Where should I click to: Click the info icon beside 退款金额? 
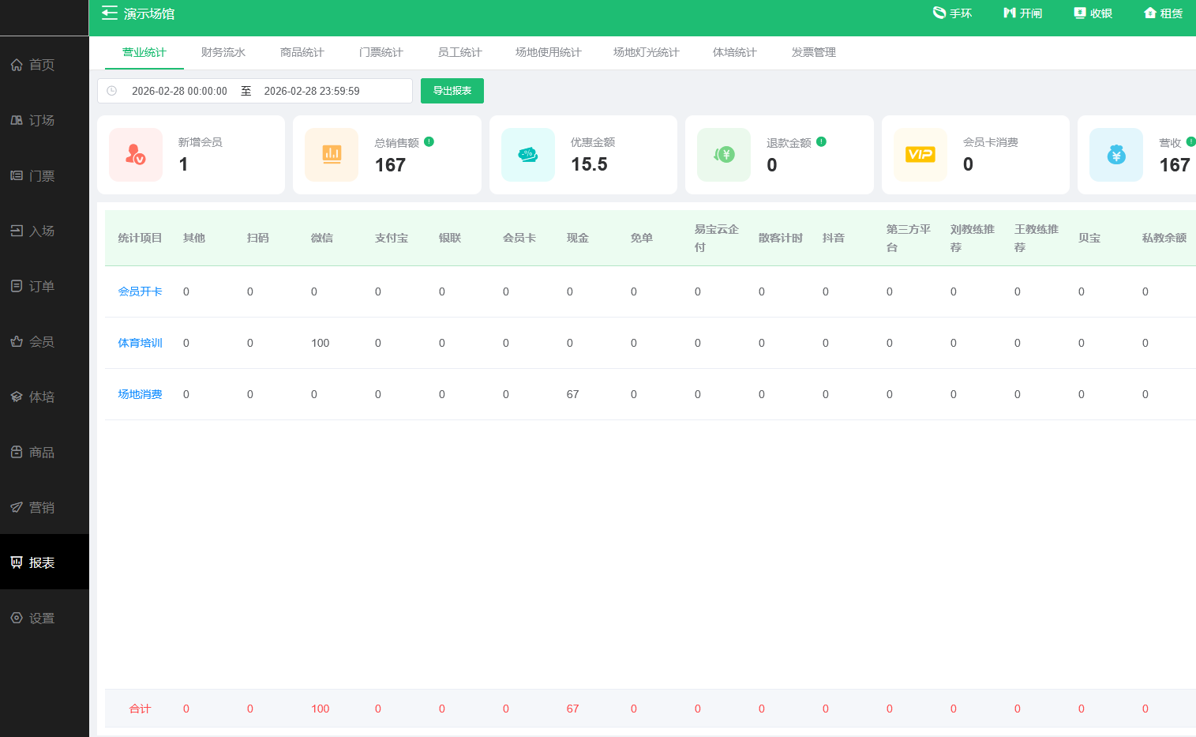click(821, 142)
